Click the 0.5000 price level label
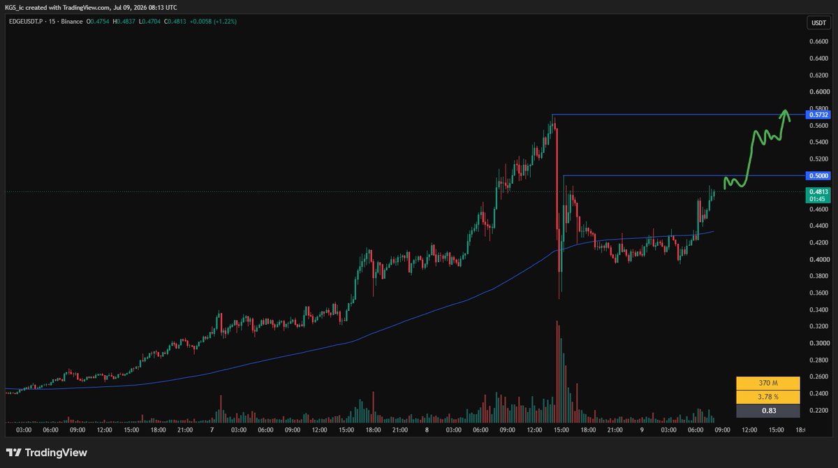The height and width of the screenshot is (468, 838). [817, 176]
